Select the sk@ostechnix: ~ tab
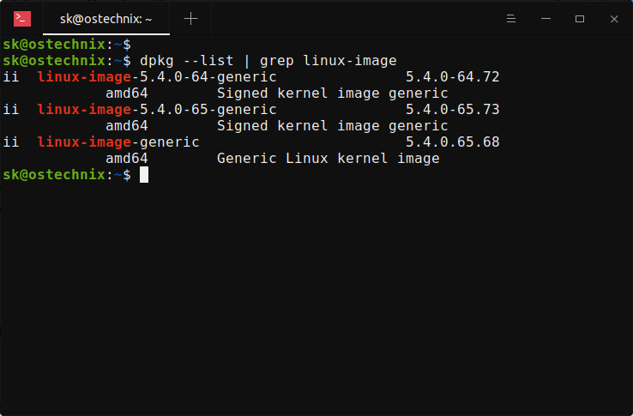The height and width of the screenshot is (416, 633). [106, 19]
